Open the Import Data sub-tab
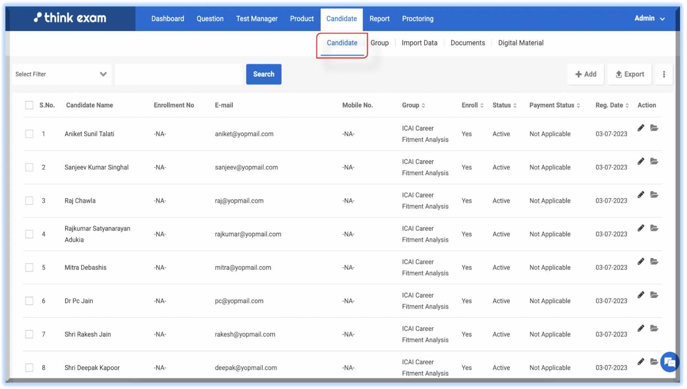This screenshot has width=687, height=389. 419,43
